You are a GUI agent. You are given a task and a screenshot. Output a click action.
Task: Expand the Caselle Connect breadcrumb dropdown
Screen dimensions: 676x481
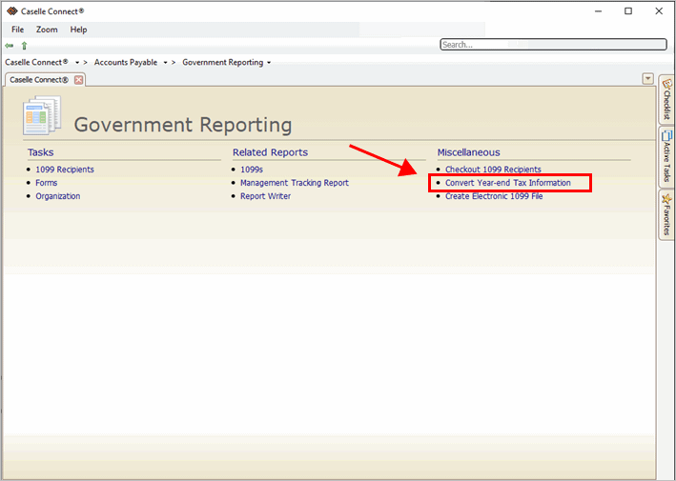click(77, 63)
